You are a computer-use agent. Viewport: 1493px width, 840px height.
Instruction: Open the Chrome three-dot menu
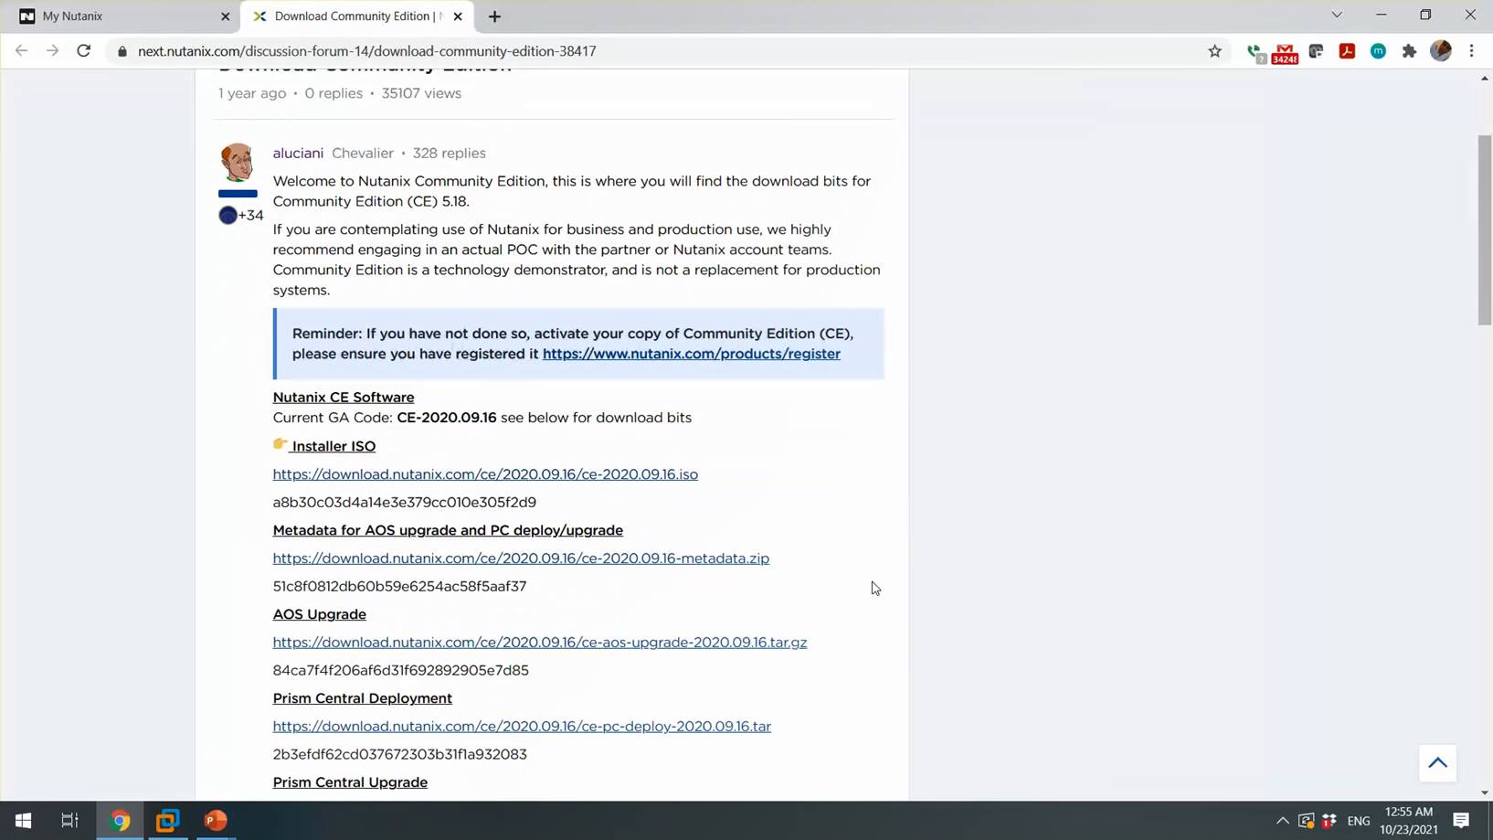click(x=1471, y=51)
